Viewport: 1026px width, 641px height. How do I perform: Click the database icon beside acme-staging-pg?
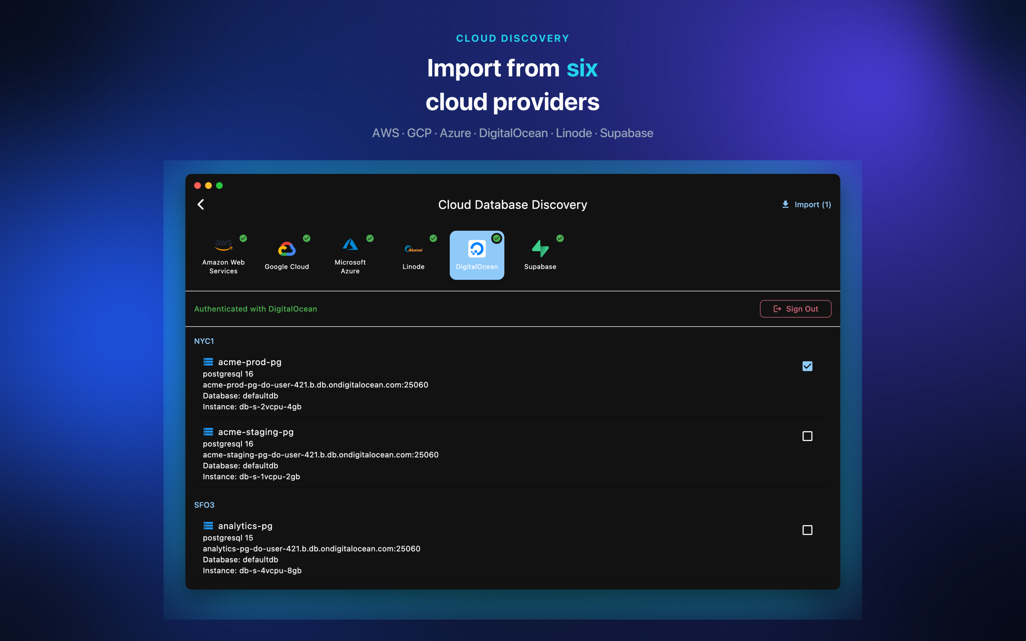tap(208, 432)
